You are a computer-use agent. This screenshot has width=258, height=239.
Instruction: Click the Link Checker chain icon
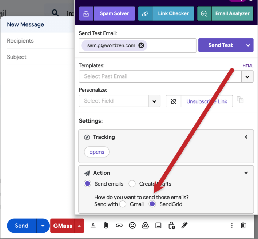(145, 14)
